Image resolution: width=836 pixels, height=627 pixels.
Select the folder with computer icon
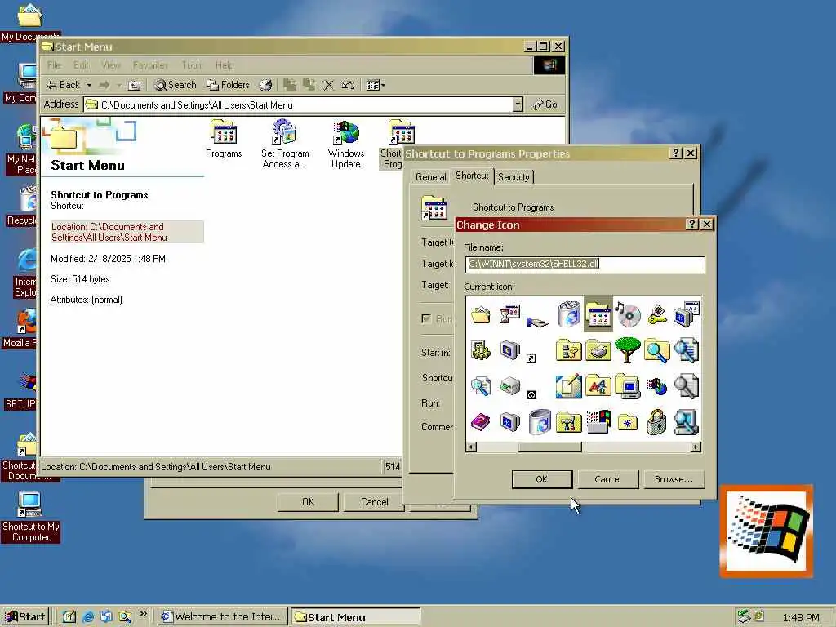[x=628, y=386]
